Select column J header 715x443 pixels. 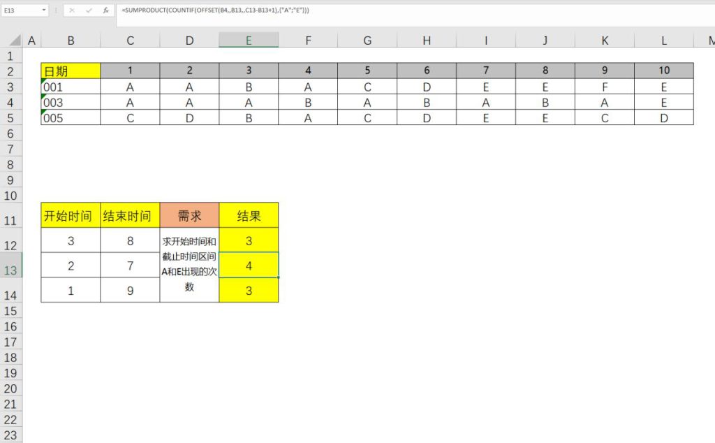point(545,41)
